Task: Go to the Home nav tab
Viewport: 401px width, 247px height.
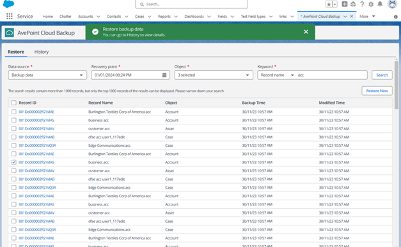Action: (x=48, y=17)
